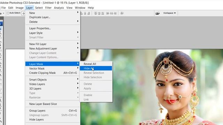Open the Workspace dropdown
223x125 pixels.
(x=169, y=13)
